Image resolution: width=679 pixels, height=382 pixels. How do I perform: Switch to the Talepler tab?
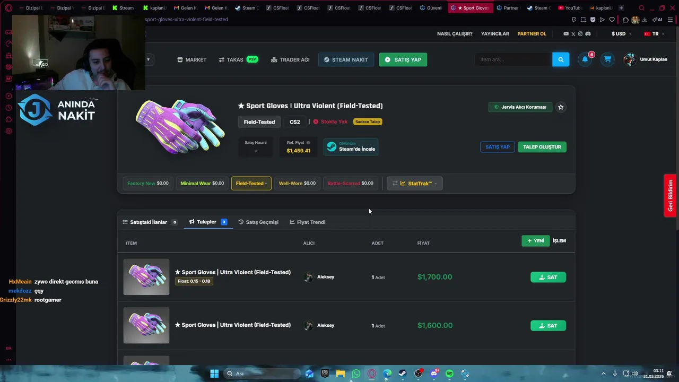click(208, 222)
